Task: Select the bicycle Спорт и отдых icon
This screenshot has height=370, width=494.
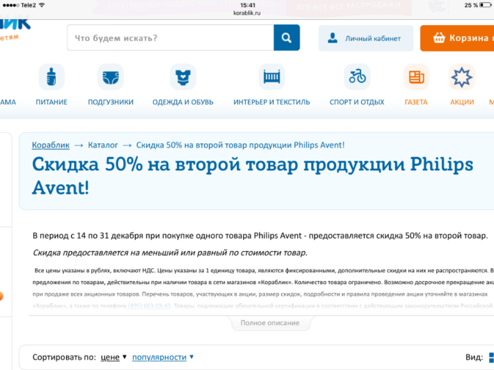Action: click(357, 77)
